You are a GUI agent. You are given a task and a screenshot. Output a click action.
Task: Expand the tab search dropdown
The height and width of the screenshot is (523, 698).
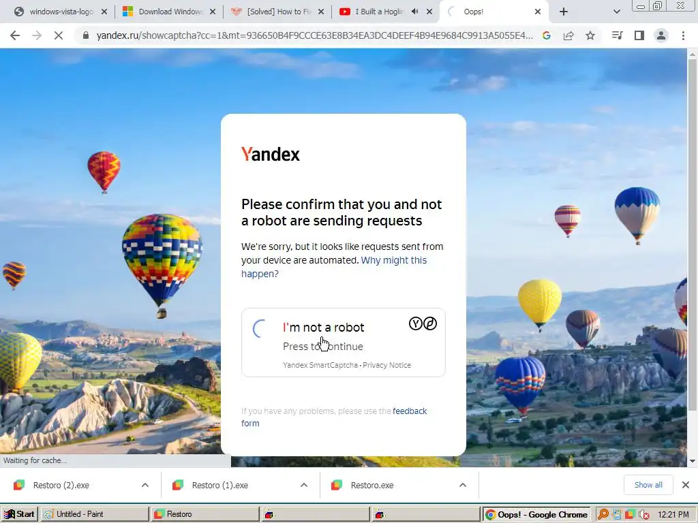click(616, 12)
